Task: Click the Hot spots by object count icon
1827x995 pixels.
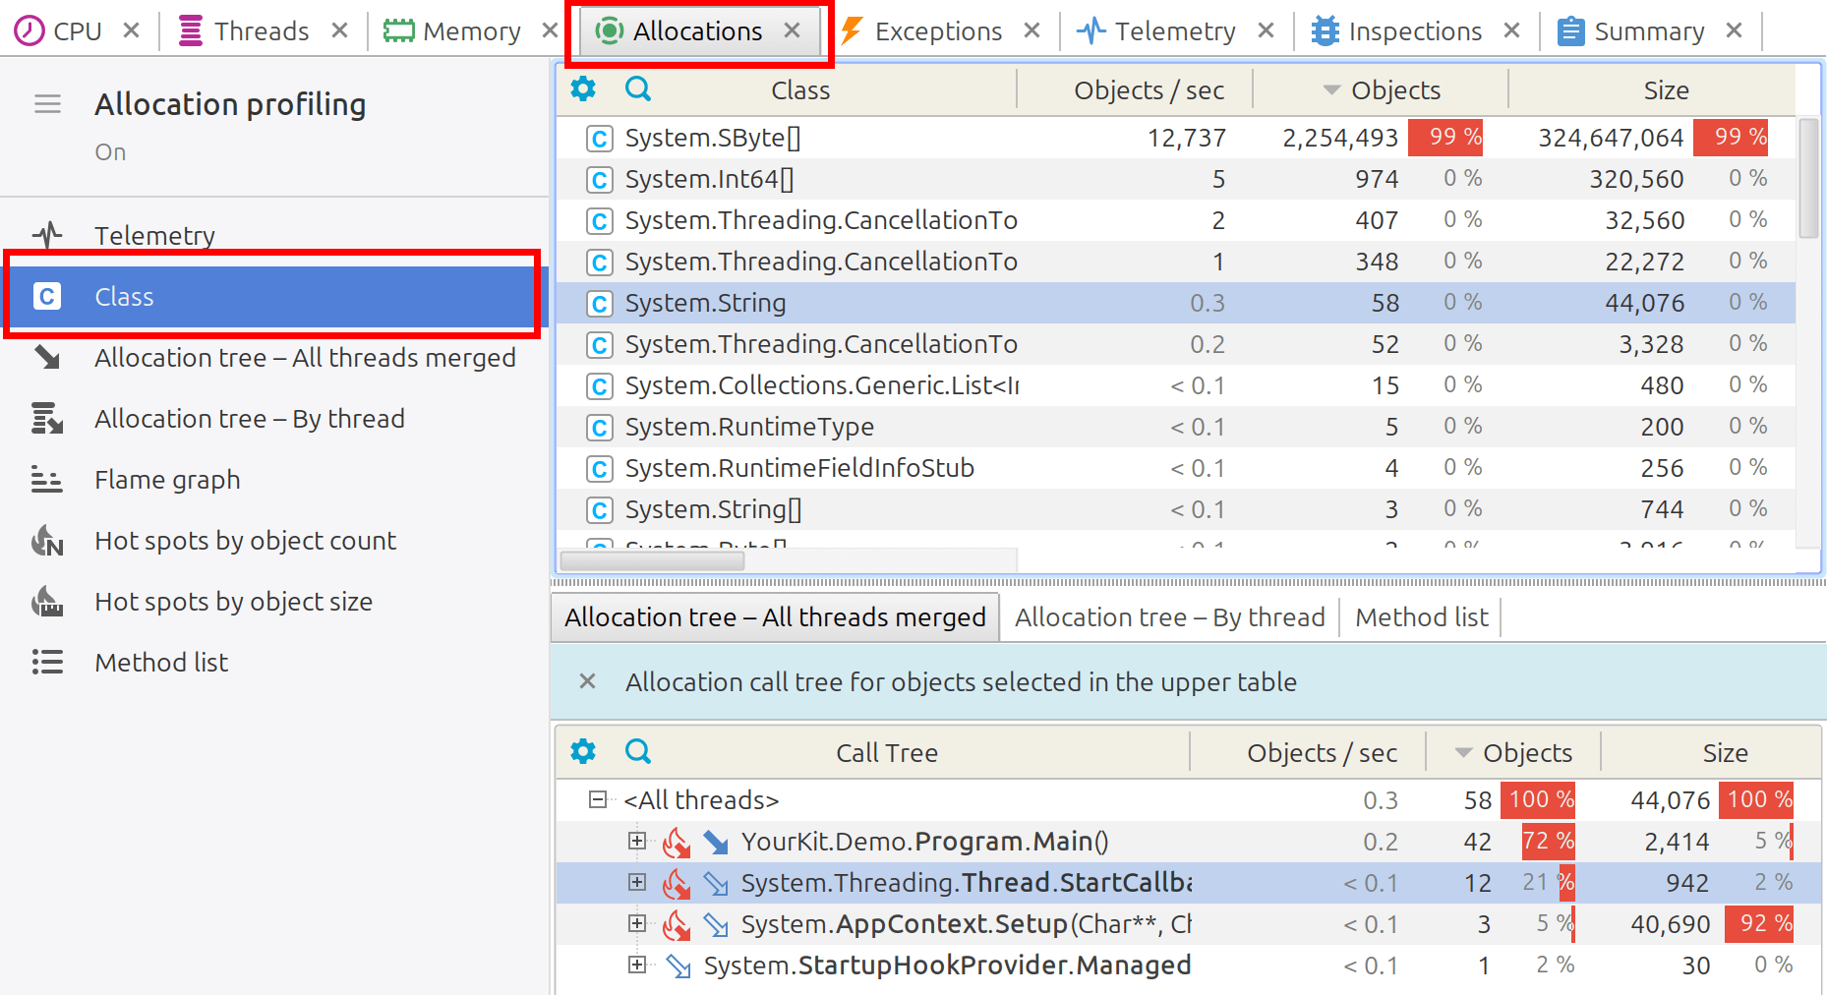Action: 46,541
